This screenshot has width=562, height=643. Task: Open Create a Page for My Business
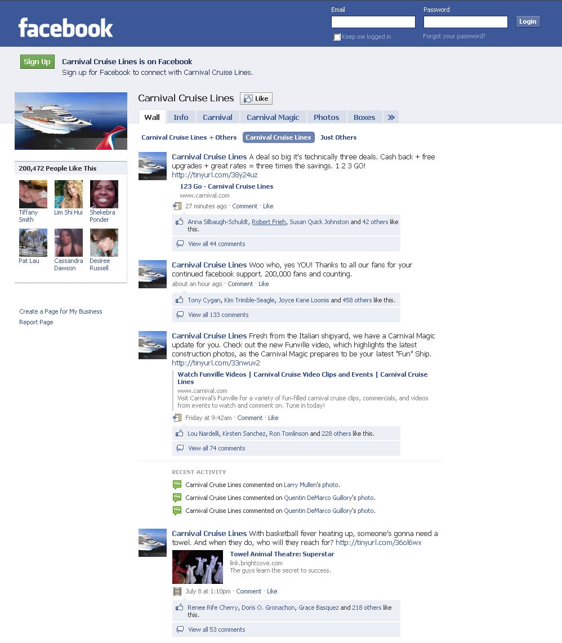click(61, 311)
